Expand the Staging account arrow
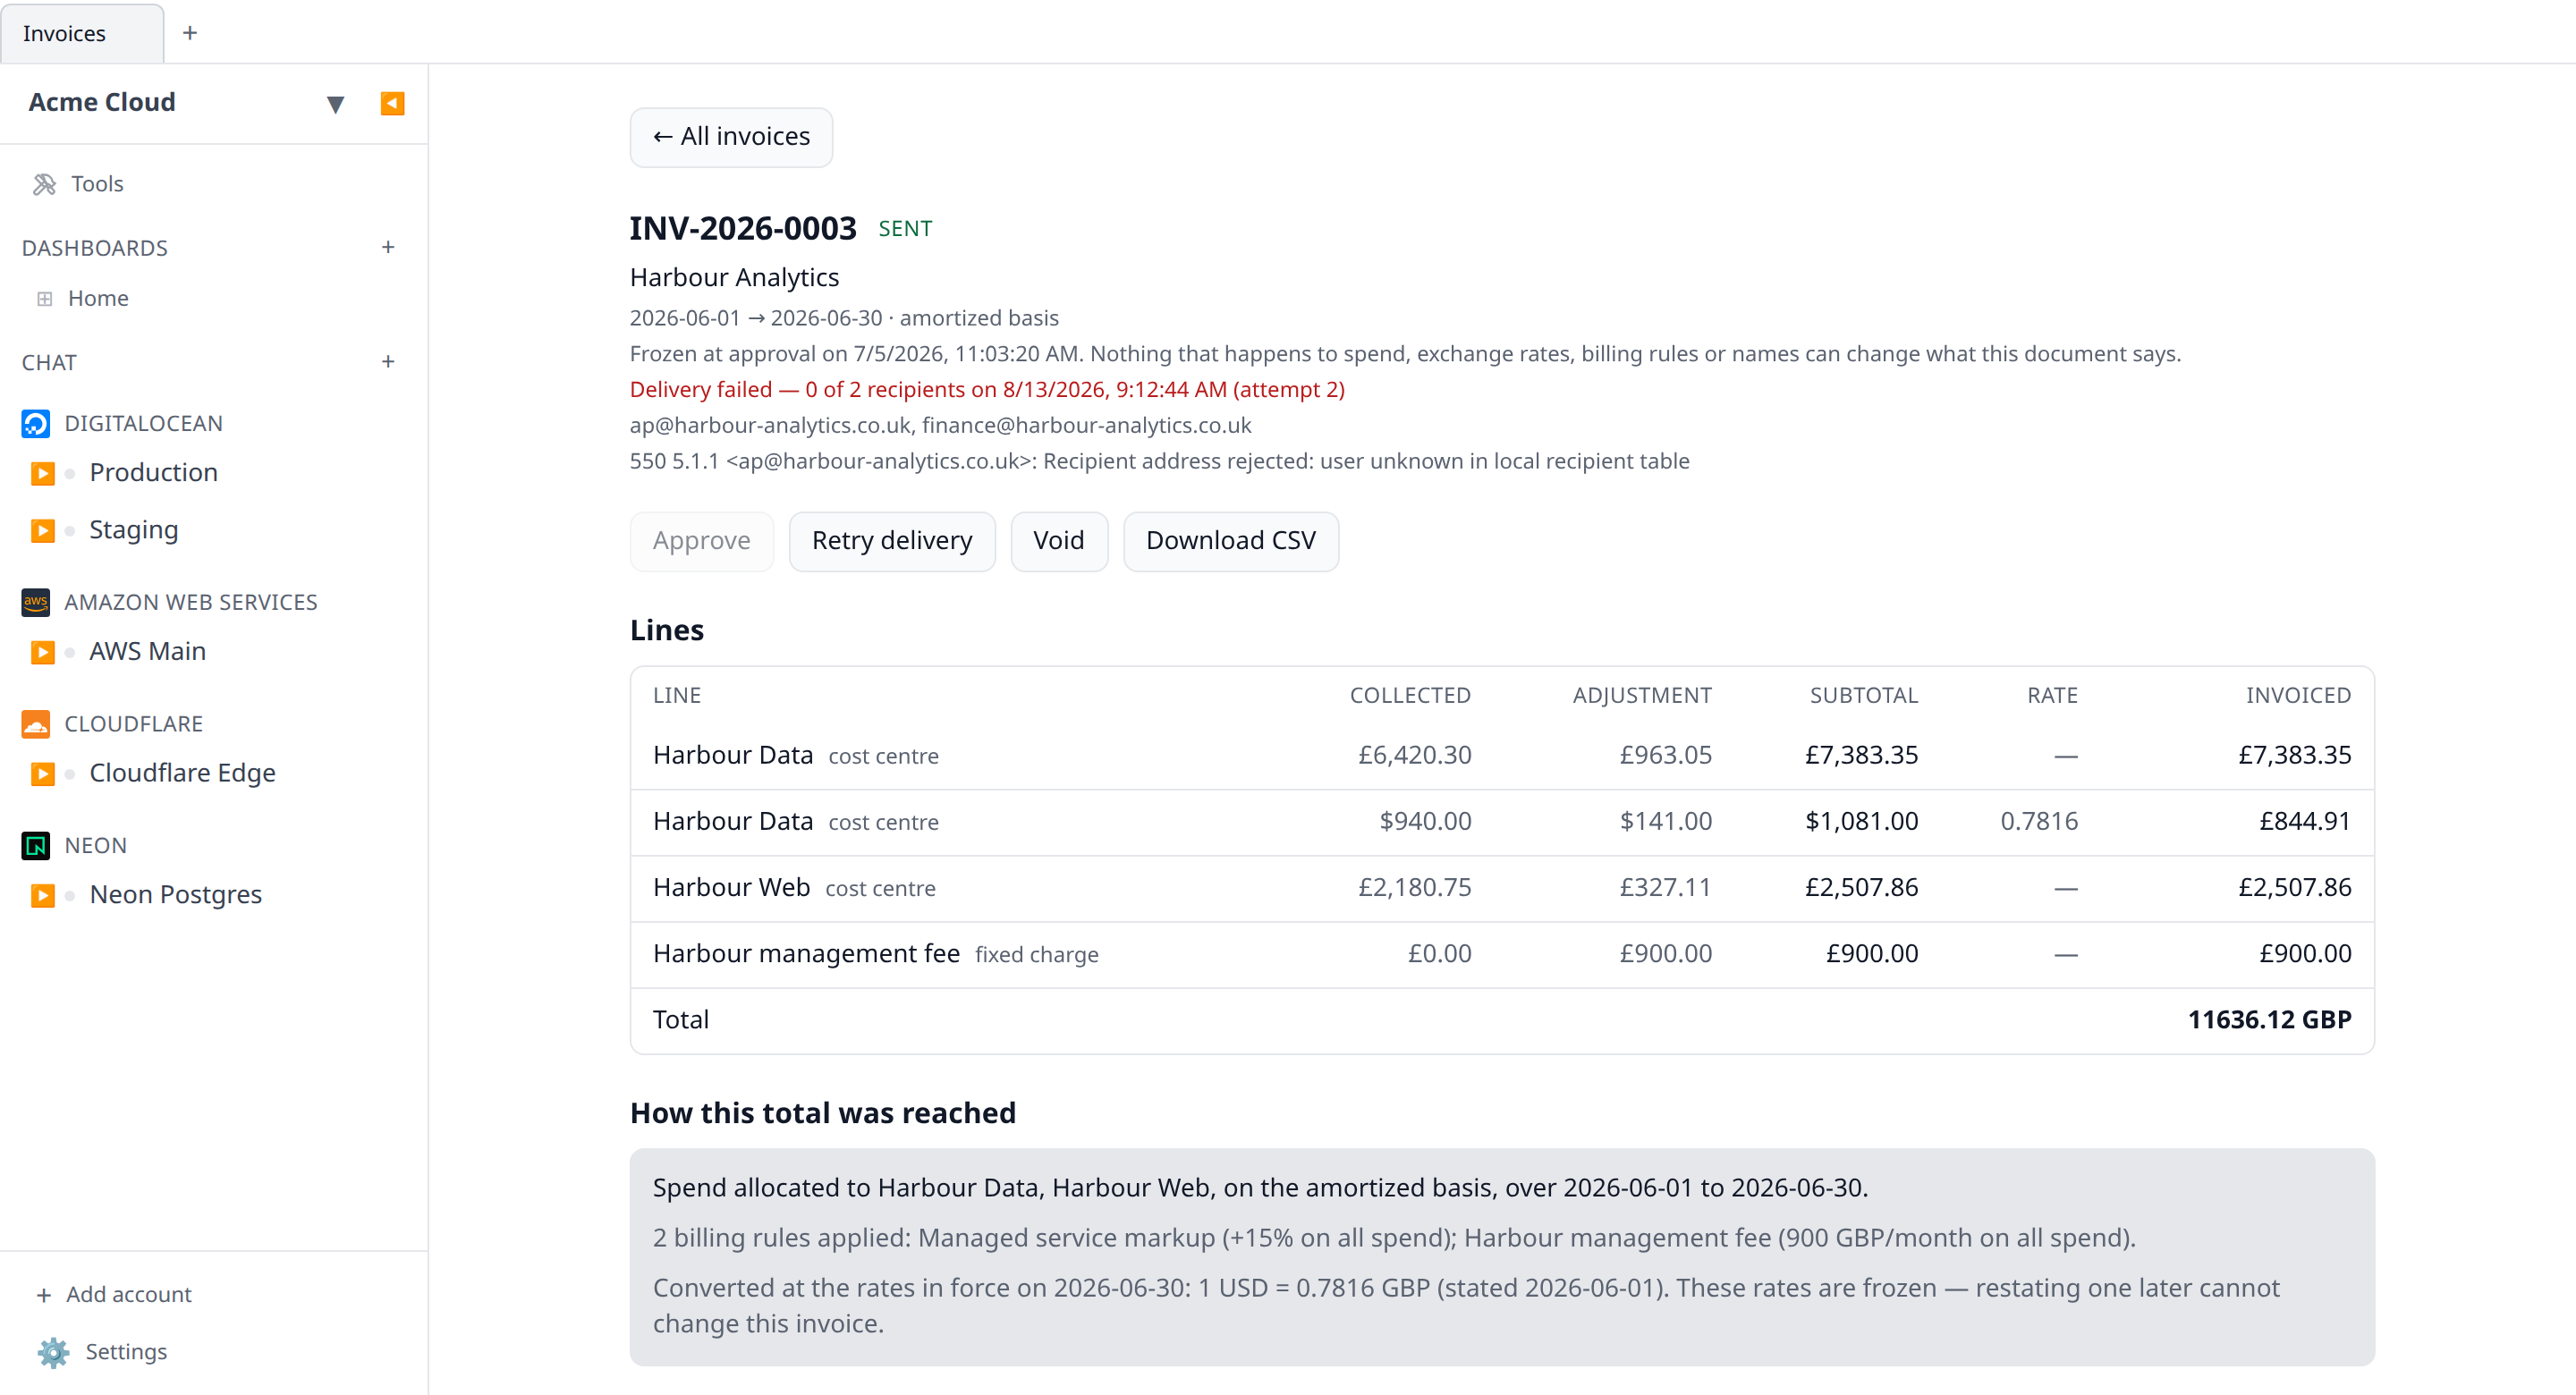Viewport: 2576px width, 1395px height. [42, 530]
